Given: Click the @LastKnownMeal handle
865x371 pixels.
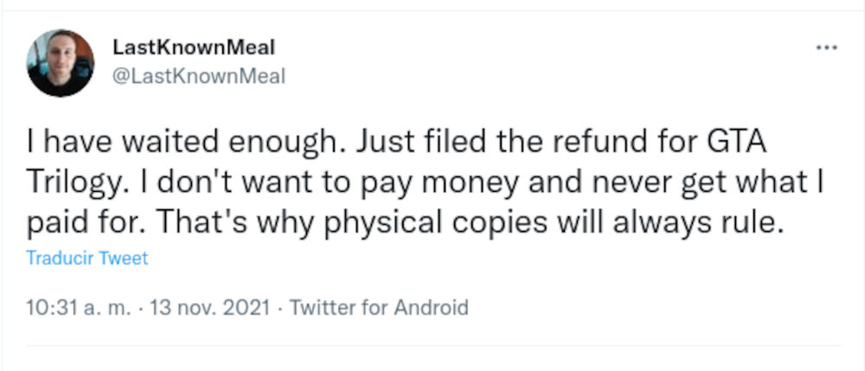Looking at the screenshot, I should pyautogui.click(x=199, y=77).
